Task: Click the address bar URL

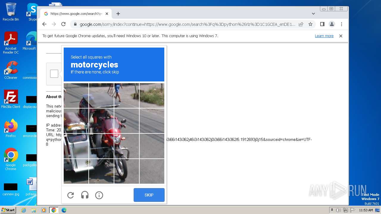Action: (x=188, y=24)
